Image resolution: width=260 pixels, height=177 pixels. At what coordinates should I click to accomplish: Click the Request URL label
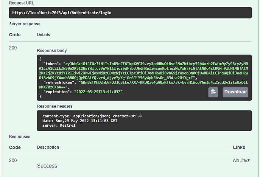point(22,3)
